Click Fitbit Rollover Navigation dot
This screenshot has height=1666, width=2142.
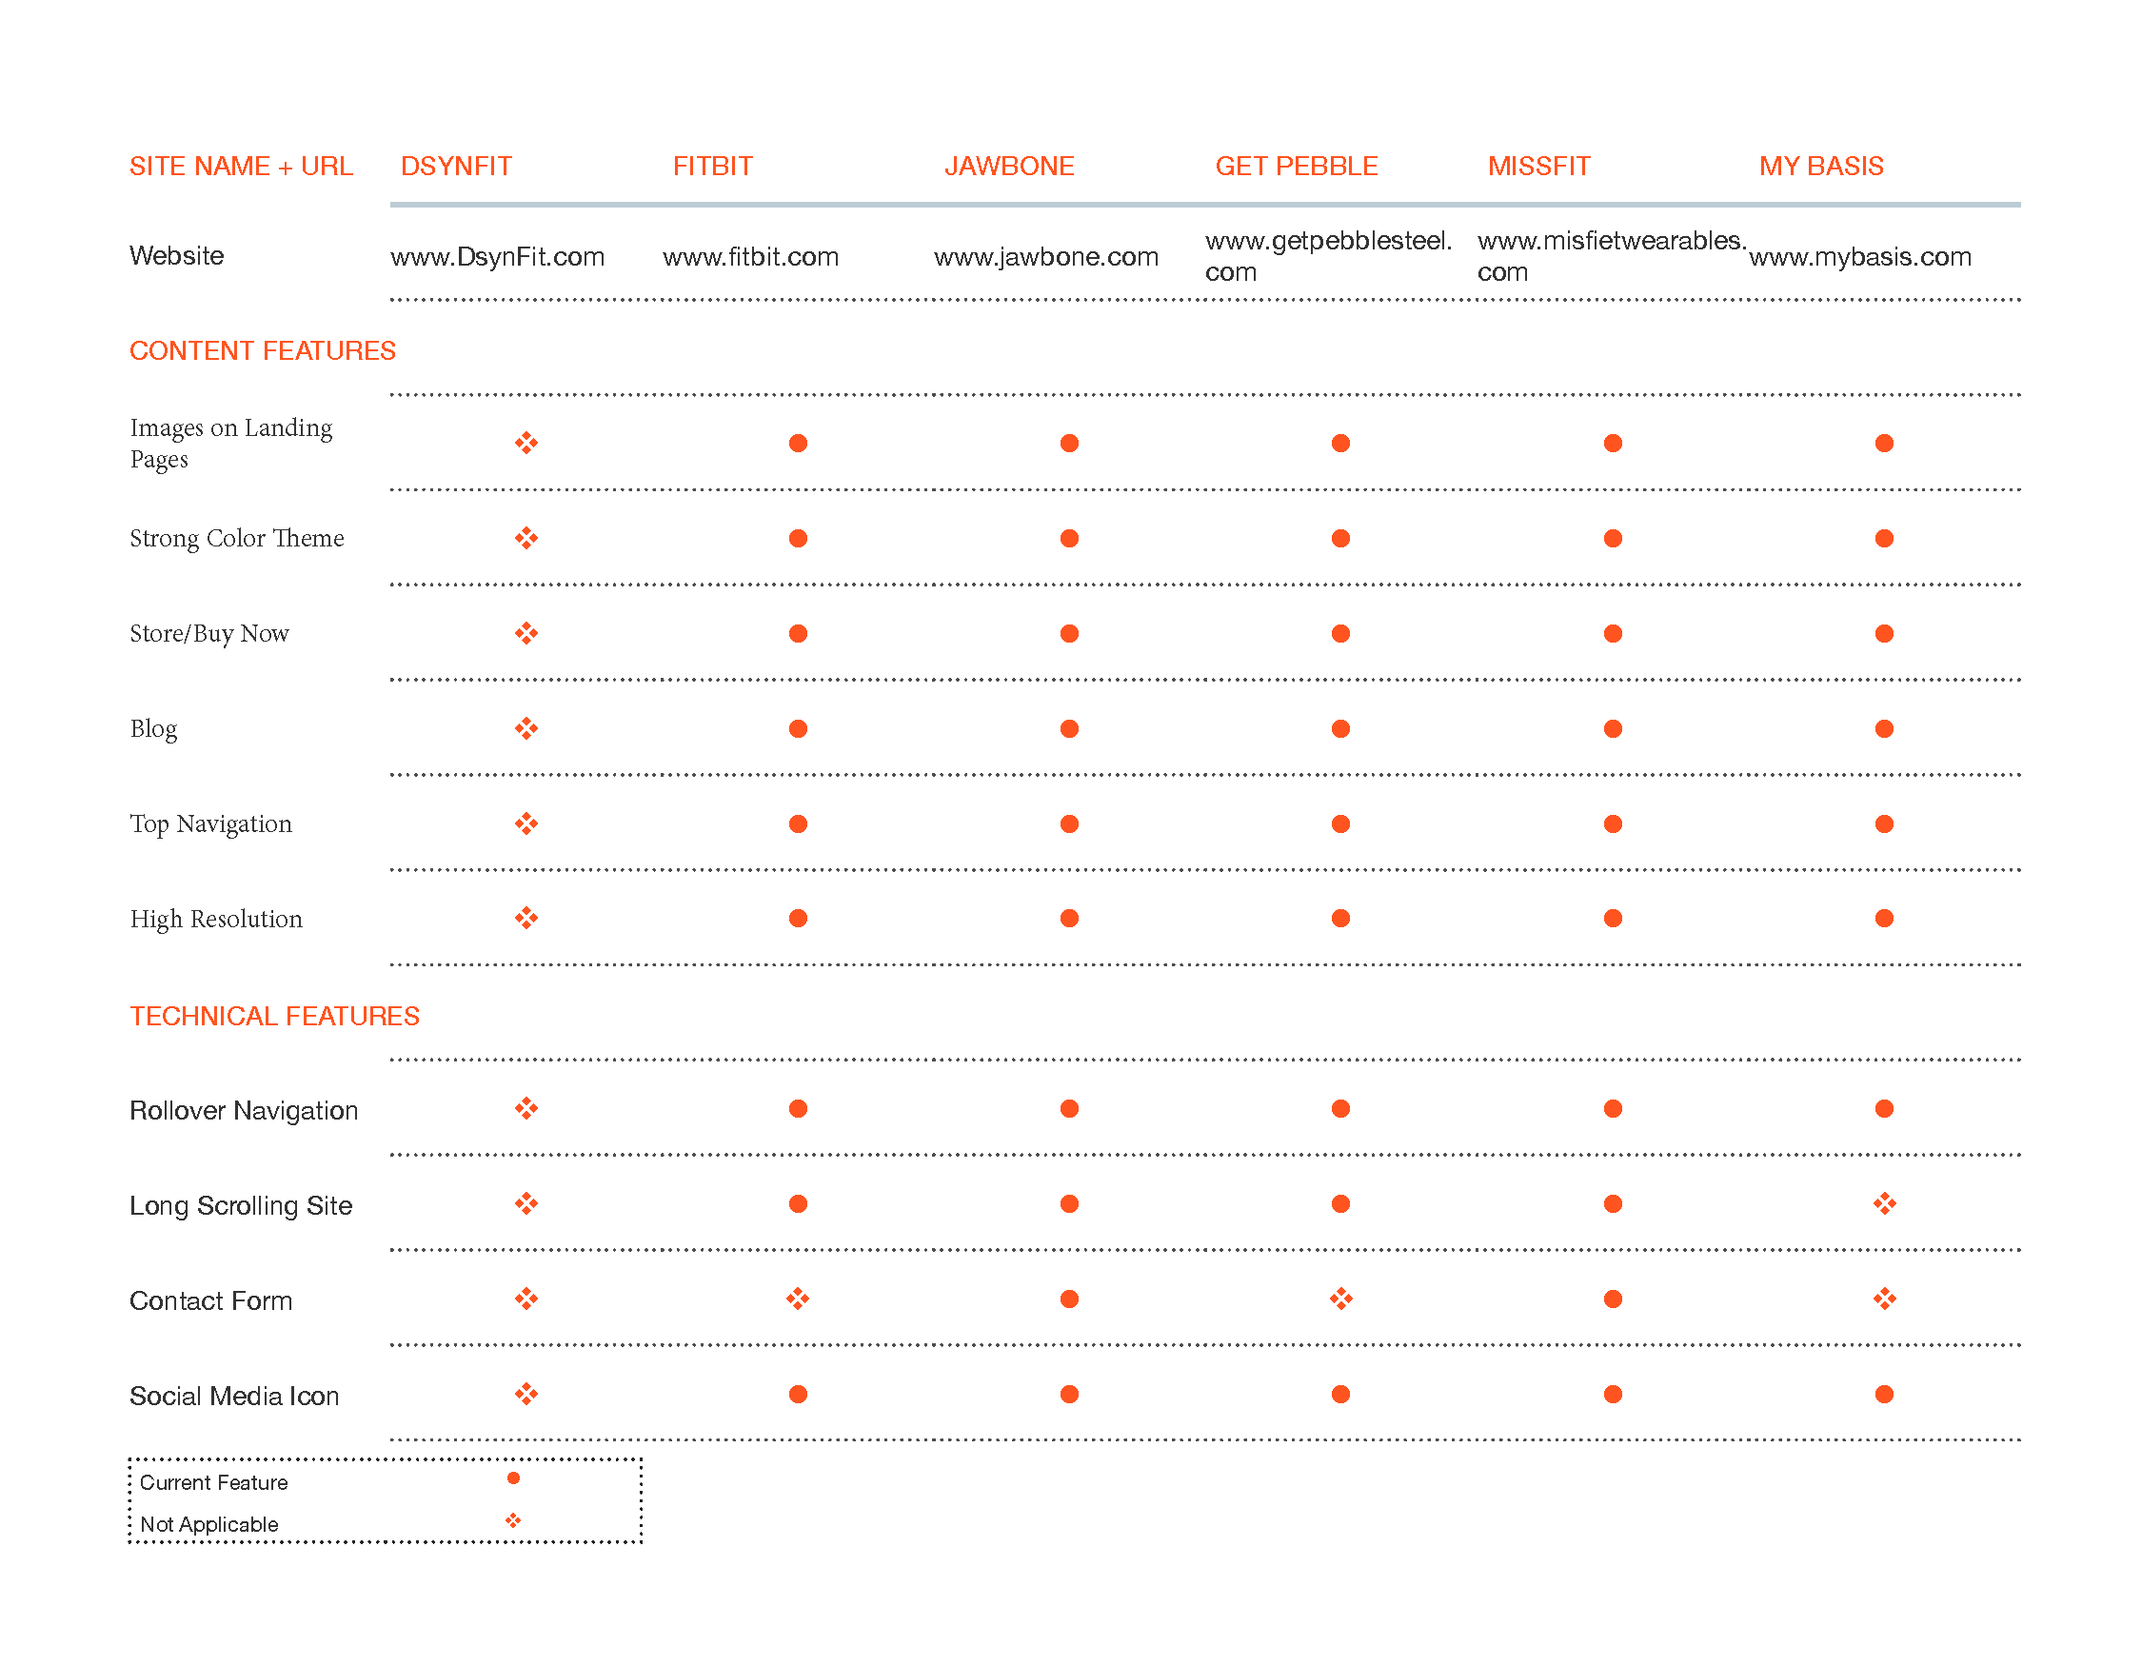coord(798,1109)
